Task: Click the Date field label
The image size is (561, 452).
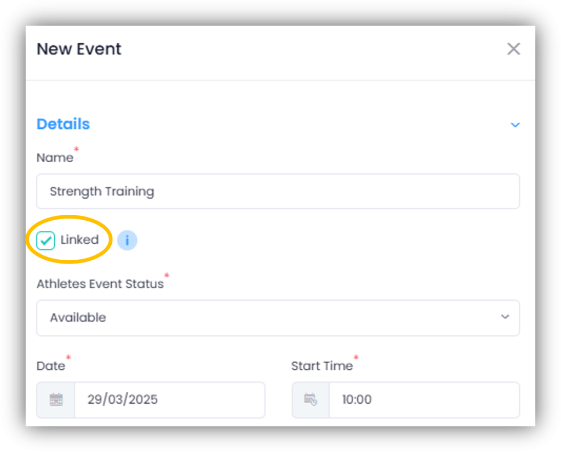Action: 50,366
